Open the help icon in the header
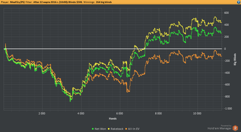Viewport: 241px width, 132px height. pos(239,2)
